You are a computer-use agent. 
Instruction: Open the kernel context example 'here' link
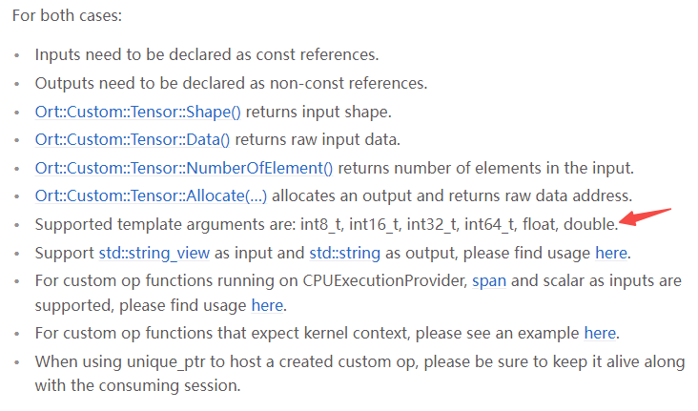[600, 333]
